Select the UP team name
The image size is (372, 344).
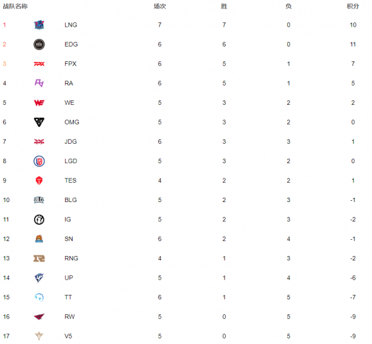pos(69,278)
